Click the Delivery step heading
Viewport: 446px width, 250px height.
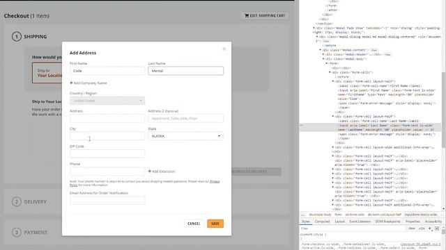pyautogui.click(x=36, y=202)
